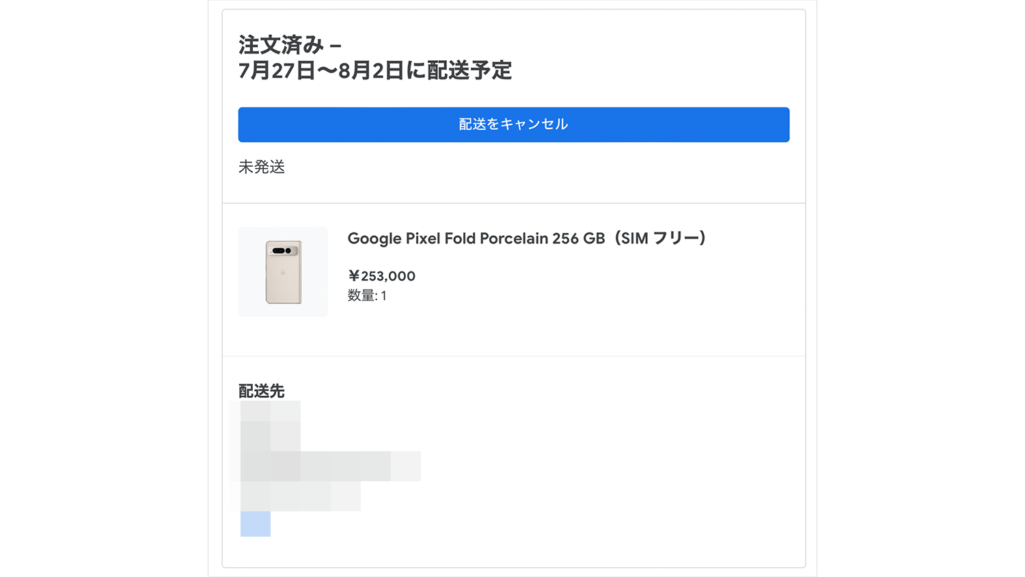The width and height of the screenshot is (1025, 577).
Task: Click the 未発送 shipping status text
Action: (x=262, y=167)
